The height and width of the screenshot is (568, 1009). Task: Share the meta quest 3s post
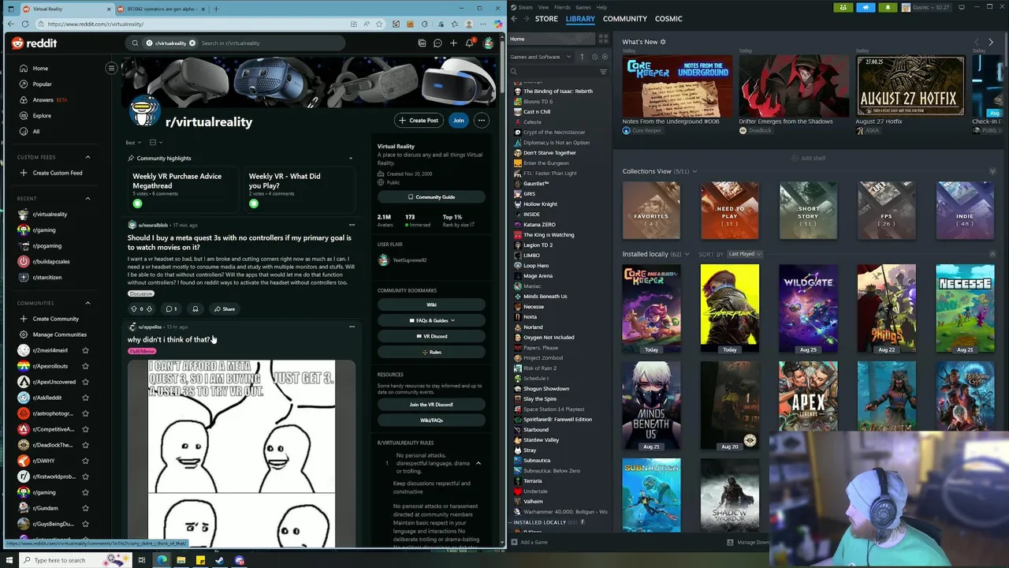coord(225,309)
